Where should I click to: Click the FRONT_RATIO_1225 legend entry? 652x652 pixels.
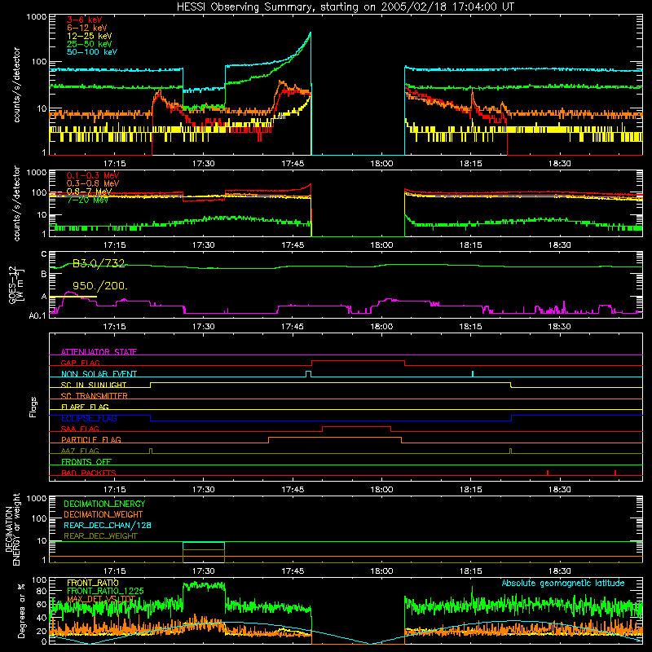[x=105, y=591]
